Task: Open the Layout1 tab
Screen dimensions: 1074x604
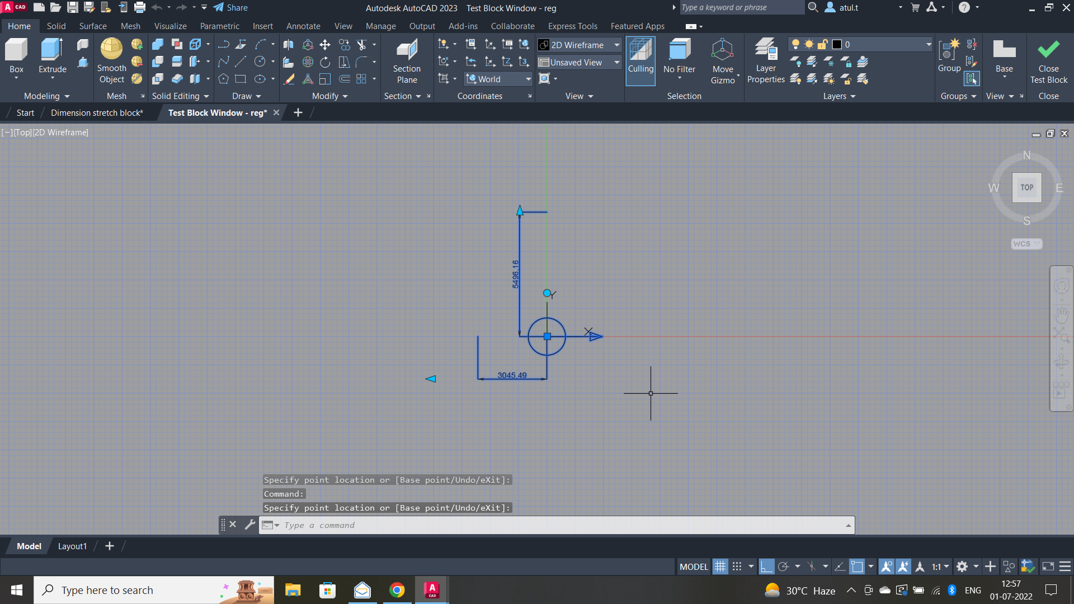Action: pos(72,546)
